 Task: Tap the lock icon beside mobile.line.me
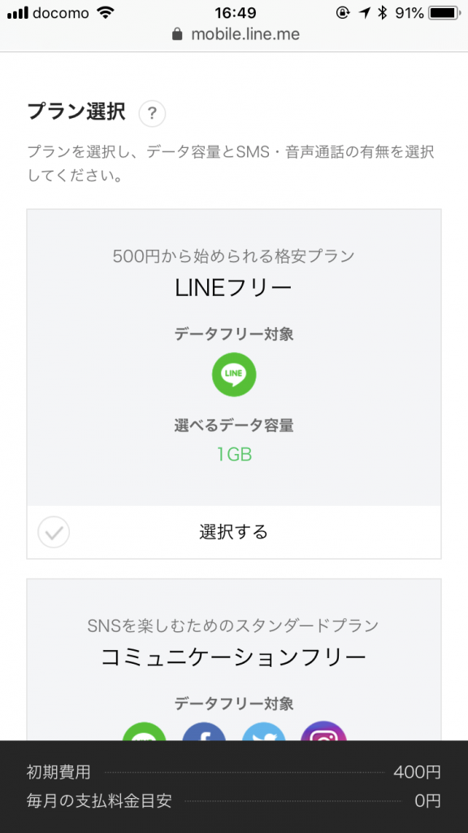pos(177,34)
